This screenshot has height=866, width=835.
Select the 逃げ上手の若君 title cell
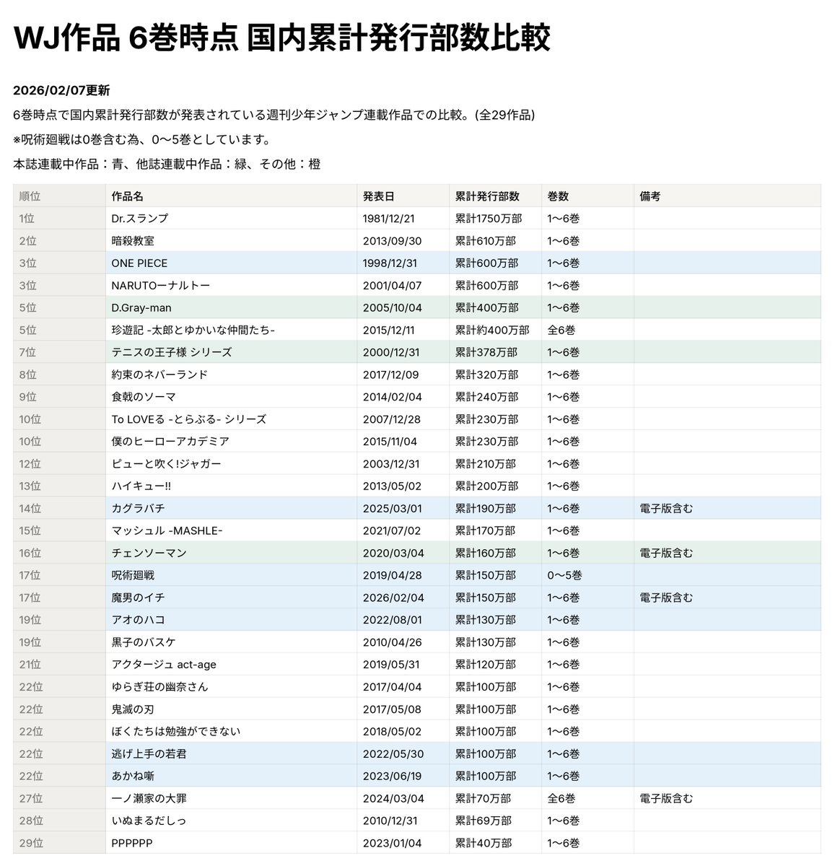(x=231, y=754)
